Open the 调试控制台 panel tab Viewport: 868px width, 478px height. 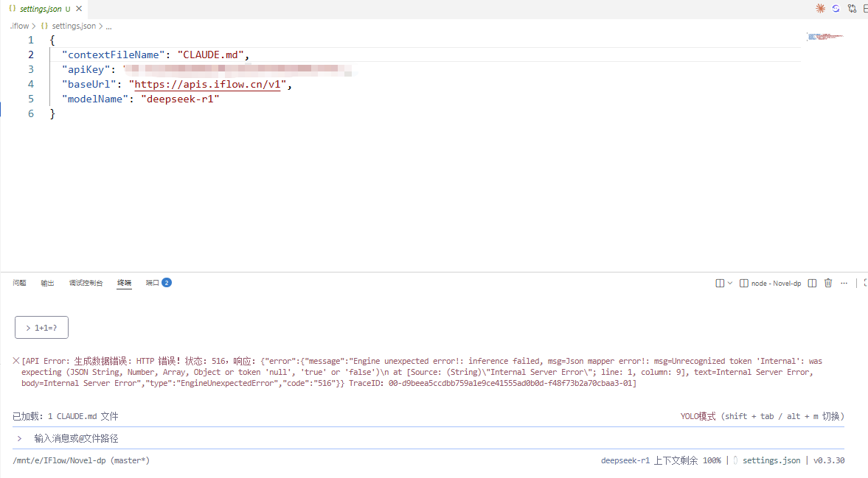pyautogui.click(x=86, y=283)
